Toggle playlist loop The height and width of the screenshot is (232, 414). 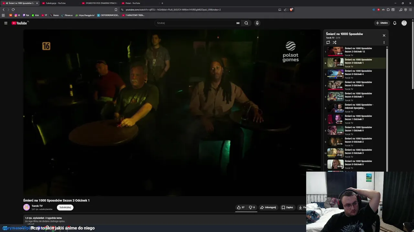(328, 42)
